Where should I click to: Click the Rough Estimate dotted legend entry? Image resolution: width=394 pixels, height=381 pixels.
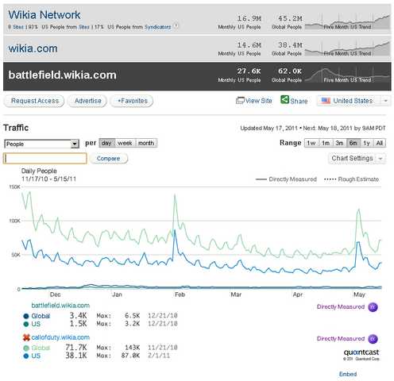[351, 179]
